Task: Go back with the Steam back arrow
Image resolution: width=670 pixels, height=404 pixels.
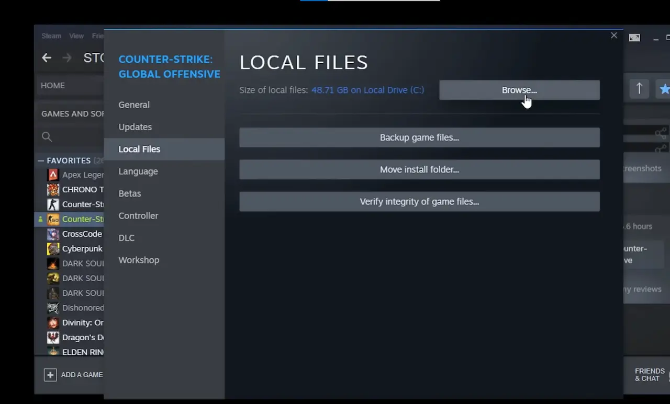Action: (x=47, y=58)
